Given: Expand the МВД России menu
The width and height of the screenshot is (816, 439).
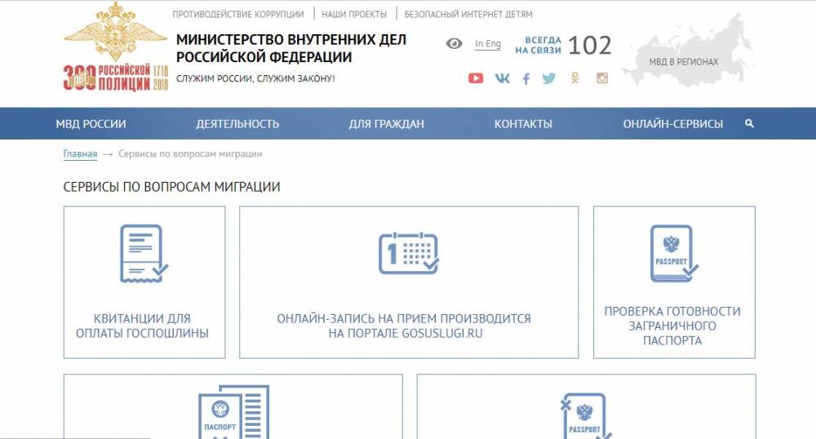Looking at the screenshot, I should [x=91, y=124].
